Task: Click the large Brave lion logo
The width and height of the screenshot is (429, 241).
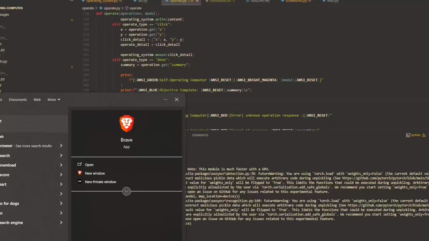Action: (x=127, y=124)
